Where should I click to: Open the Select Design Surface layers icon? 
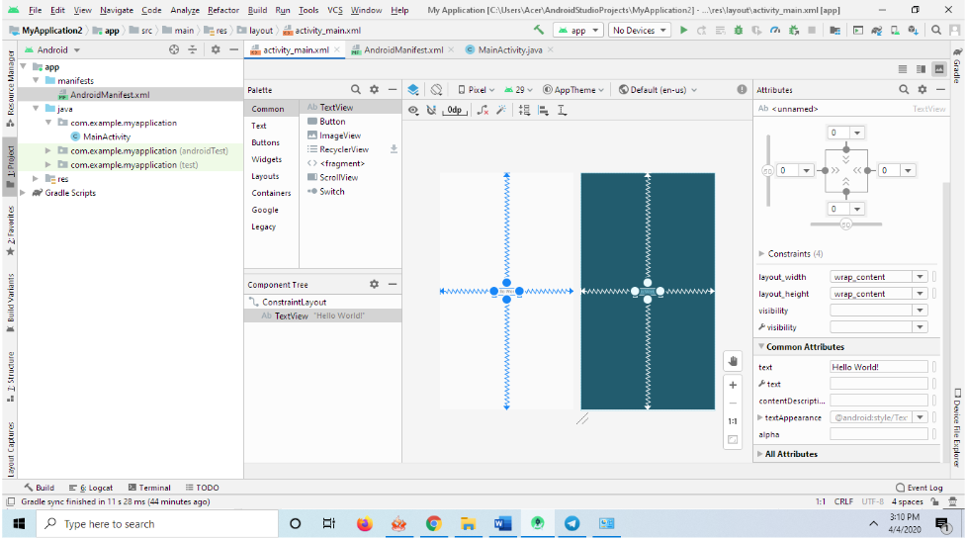pyautogui.click(x=413, y=89)
